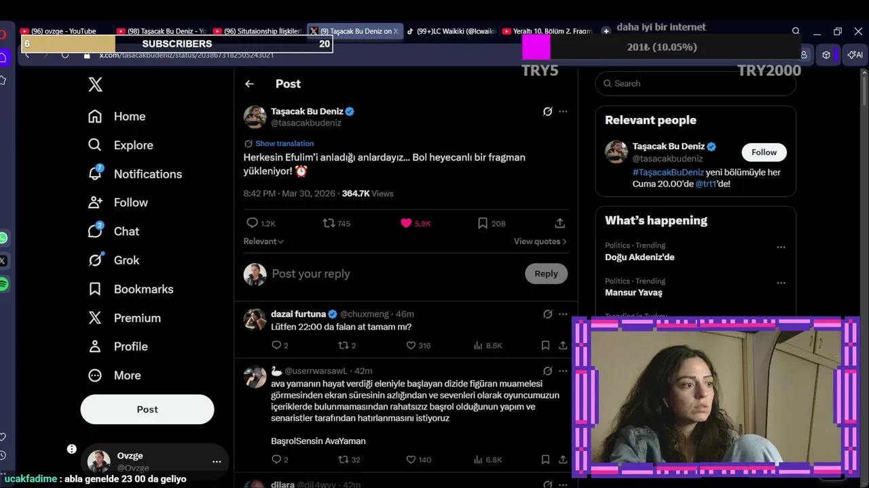The width and height of the screenshot is (869, 488).
Task: Open dazai furtuna profile name
Action: tap(298, 314)
